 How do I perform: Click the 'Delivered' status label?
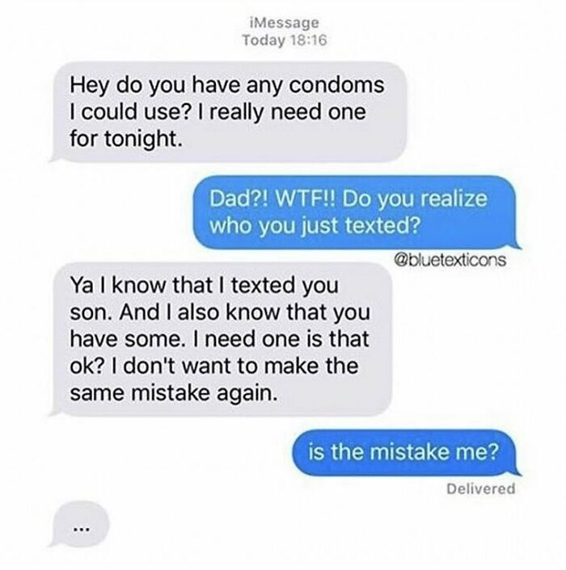pyautogui.click(x=480, y=488)
